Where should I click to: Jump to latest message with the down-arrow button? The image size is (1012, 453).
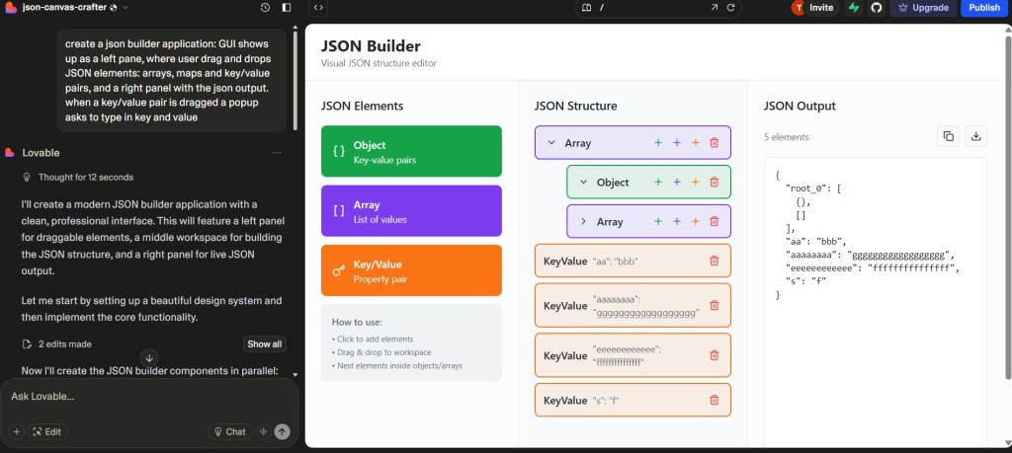tap(149, 358)
